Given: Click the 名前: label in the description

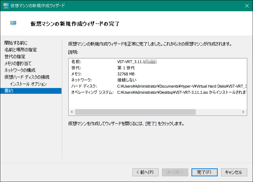Looking at the screenshot, I should (76, 62).
